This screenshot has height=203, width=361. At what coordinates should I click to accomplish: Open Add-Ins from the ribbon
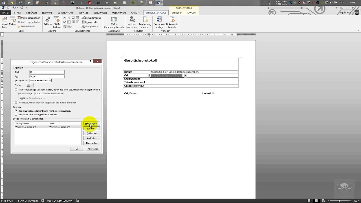pos(48,21)
